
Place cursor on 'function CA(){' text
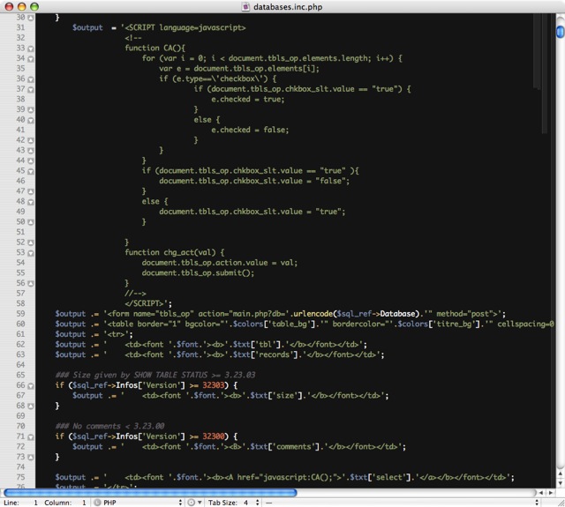(x=155, y=48)
